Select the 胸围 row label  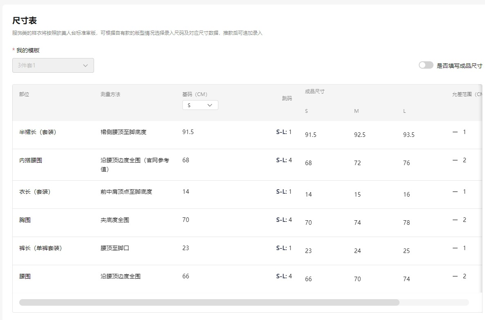click(x=25, y=220)
